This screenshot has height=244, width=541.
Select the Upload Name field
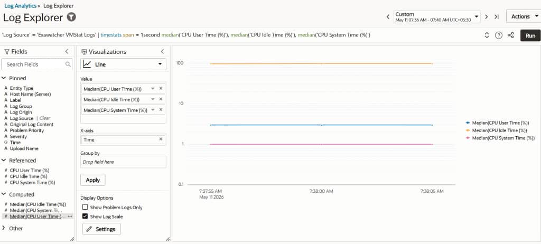click(24, 148)
